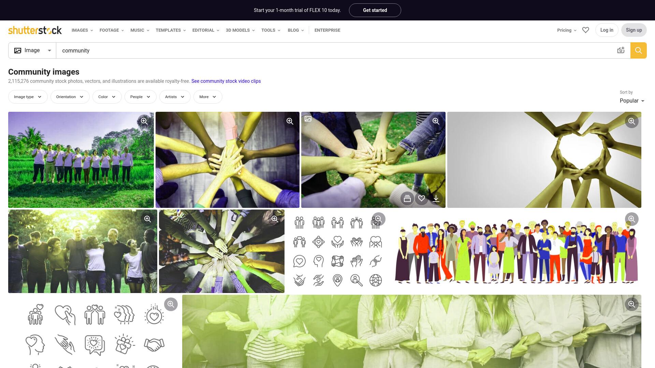Save hands-over-grass photo to collection
This screenshot has height=368, width=655.
coord(407,198)
